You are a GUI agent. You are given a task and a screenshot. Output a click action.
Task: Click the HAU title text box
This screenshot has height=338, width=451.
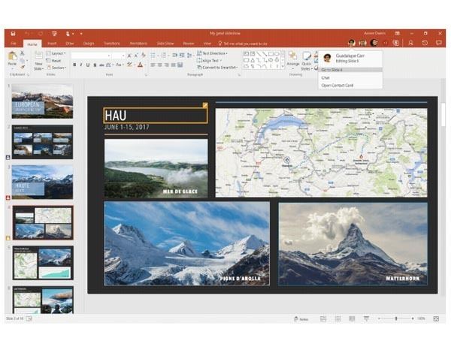coord(156,116)
